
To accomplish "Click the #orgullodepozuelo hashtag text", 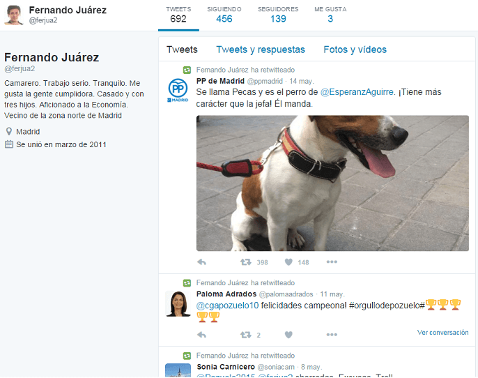I will click(x=387, y=305).
